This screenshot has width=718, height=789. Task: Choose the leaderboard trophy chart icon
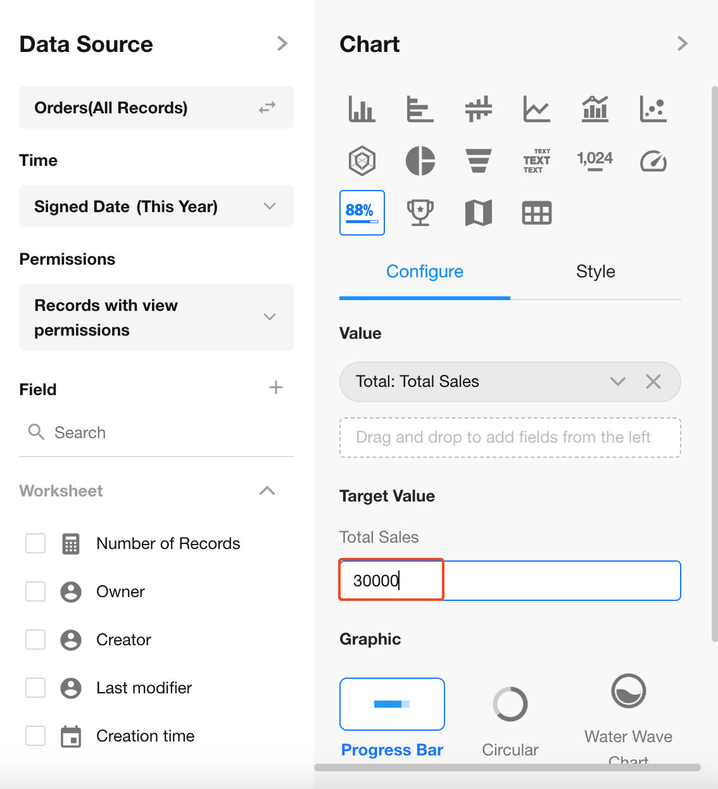420,213
